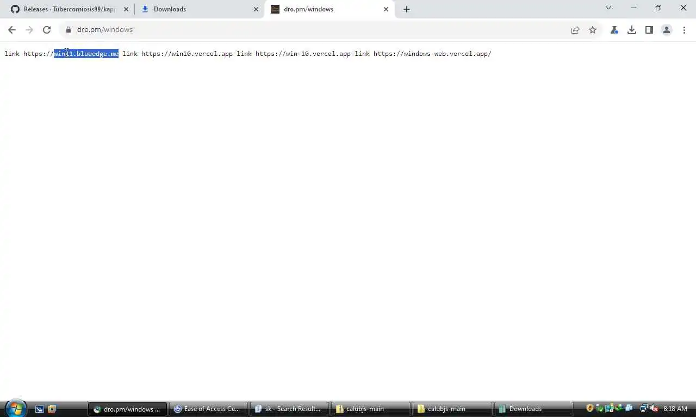The image size is (696, 417).
Task: Open the clock showing 8:18 AM
Action: 675,409
